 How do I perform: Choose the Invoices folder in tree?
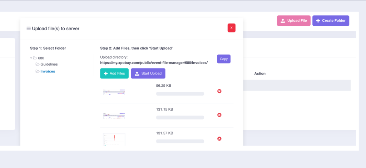pos(48,71)
